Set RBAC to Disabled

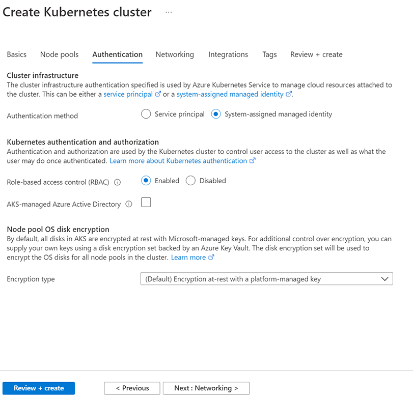pos(191,181)
